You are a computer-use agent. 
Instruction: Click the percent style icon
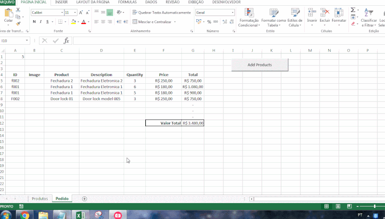(209, 22)
